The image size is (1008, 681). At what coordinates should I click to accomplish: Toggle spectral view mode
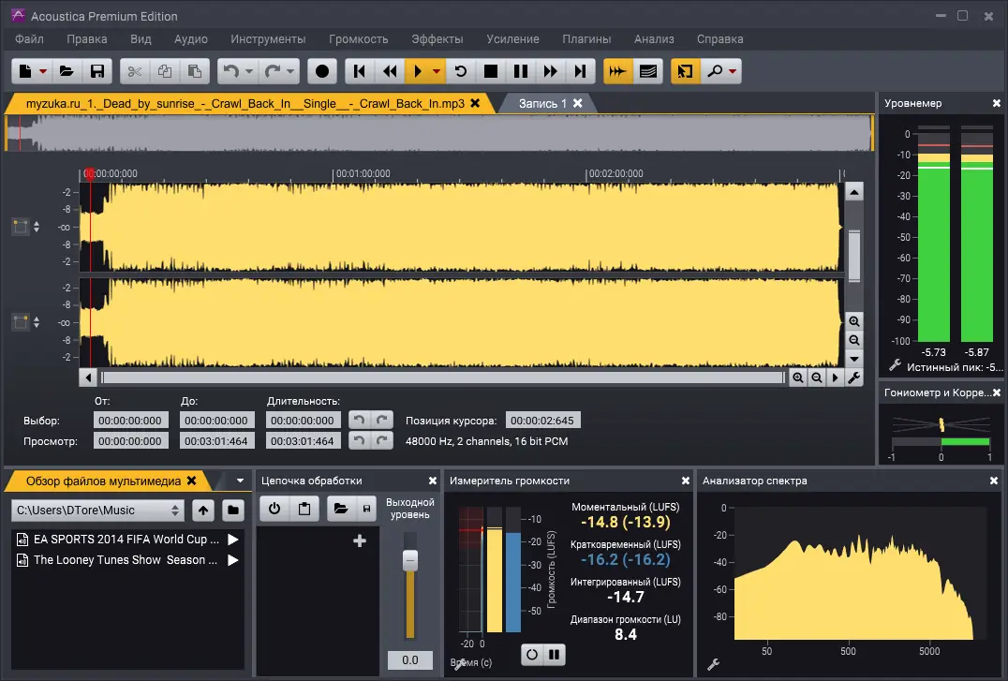point(648,71)
